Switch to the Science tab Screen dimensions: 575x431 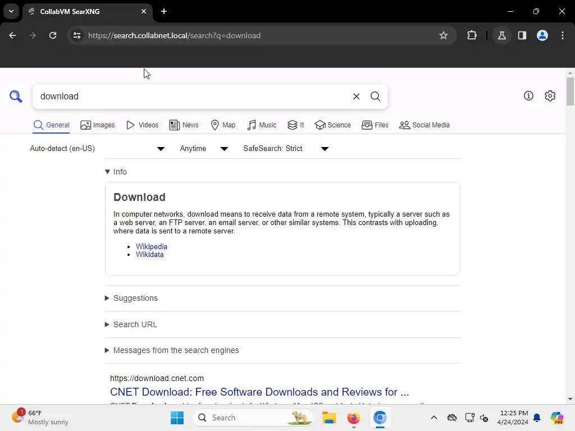(332, 125)
